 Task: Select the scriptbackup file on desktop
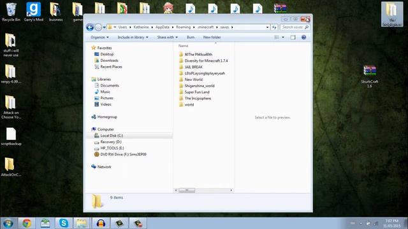[x=11, y=136]
